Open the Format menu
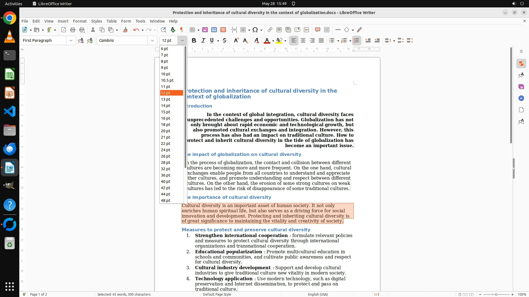Viewport: 529px width, 297px height. pos(80,21)
